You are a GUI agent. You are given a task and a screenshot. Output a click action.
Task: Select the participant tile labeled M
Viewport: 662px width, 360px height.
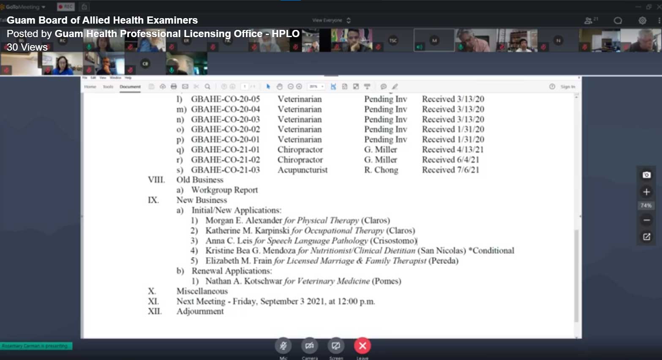(434, 40)
